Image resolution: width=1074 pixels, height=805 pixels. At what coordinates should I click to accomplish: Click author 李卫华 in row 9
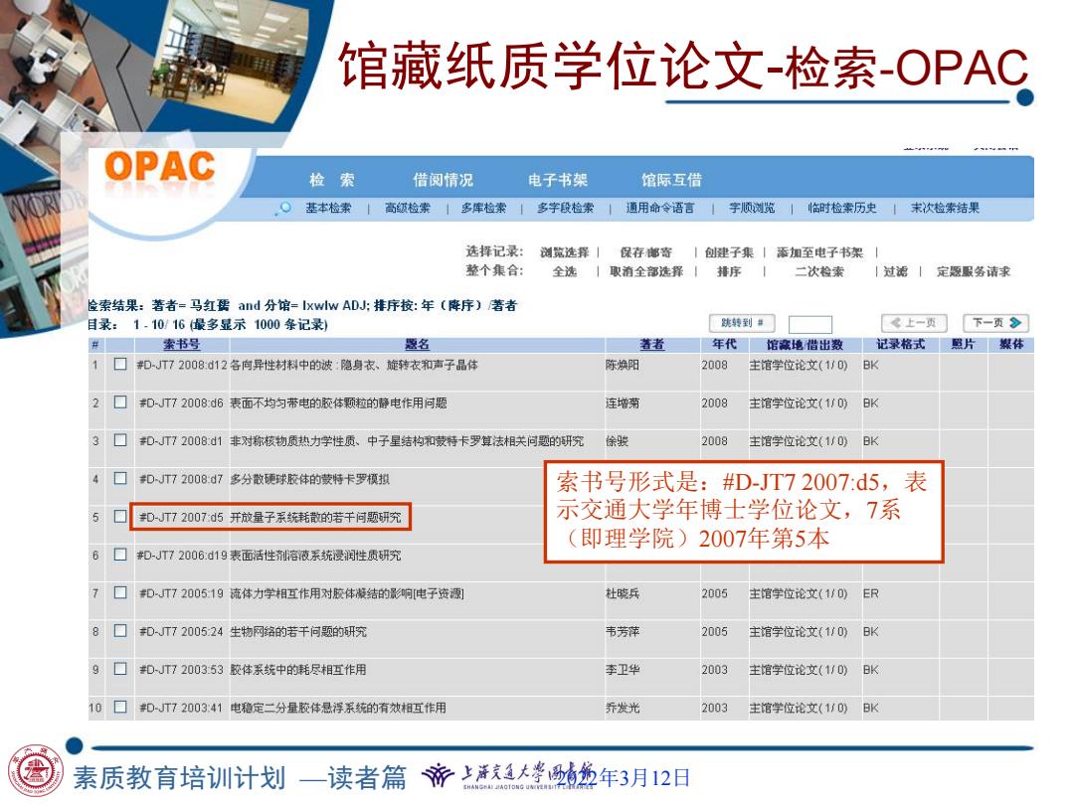pos(622,670)
